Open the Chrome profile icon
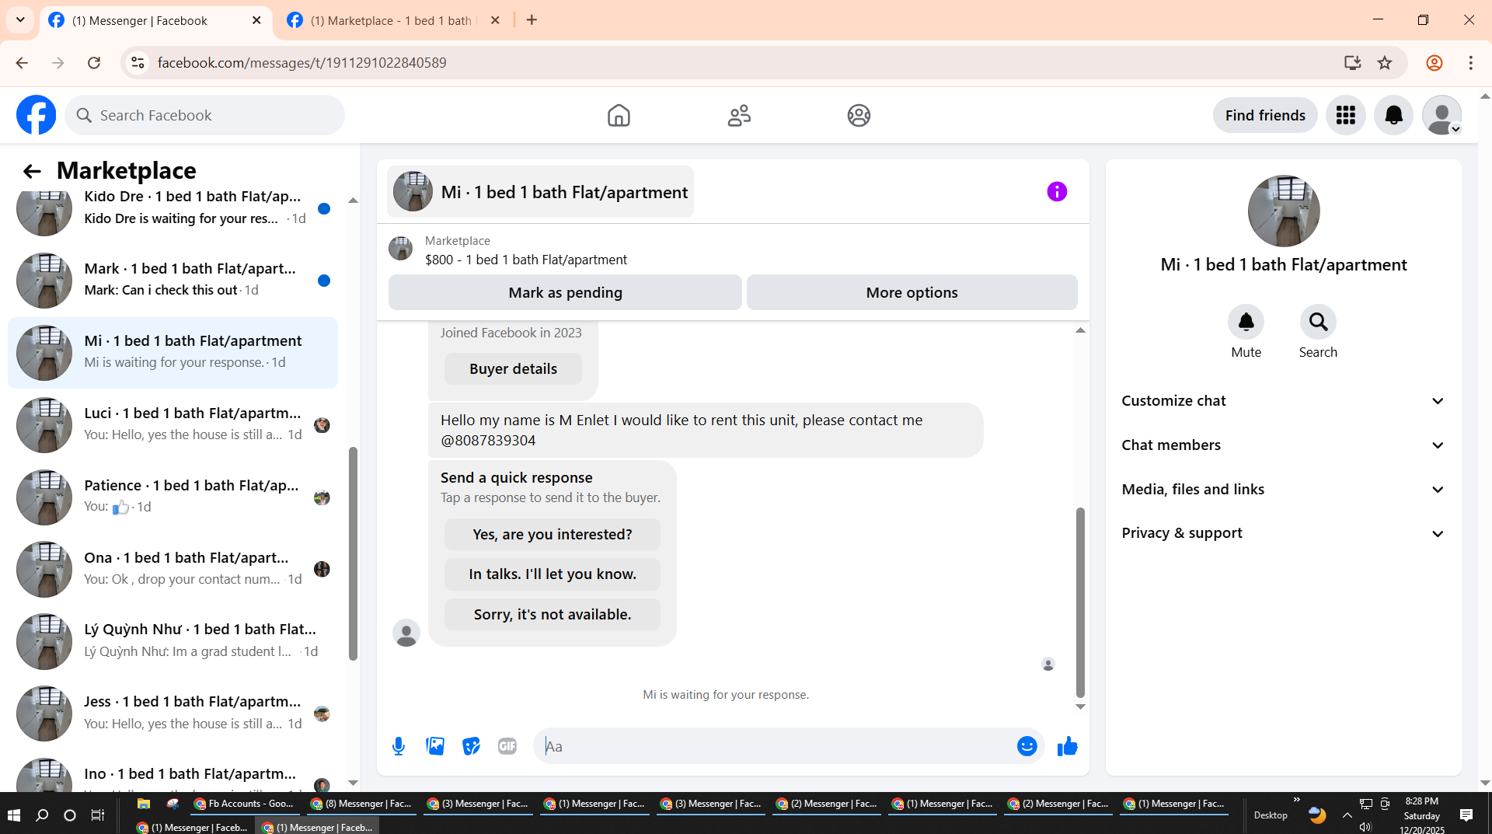 click(x=1434, y=63)
